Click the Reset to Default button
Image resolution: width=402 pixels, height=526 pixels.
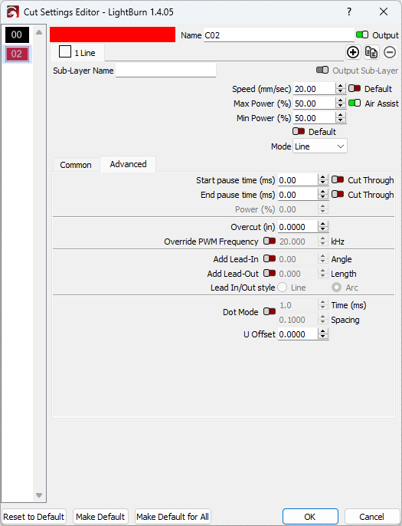coord(34,517)
